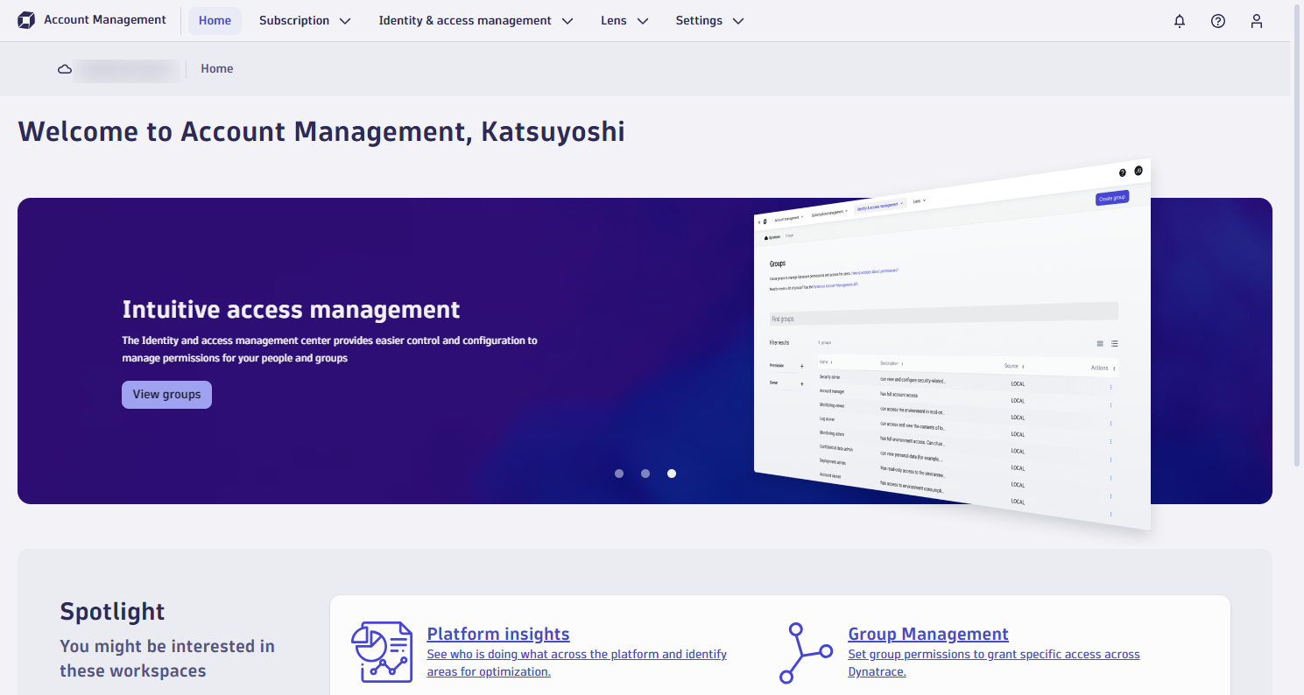The image size is (1304, 695).
Task: Open the user profile icon
Action: click(1257, 21)
